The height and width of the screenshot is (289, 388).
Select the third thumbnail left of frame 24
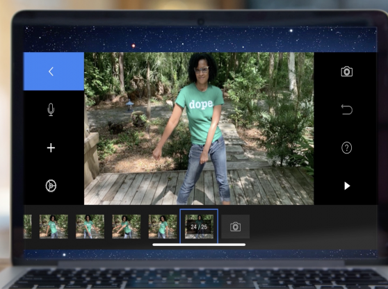click(90, 226)
